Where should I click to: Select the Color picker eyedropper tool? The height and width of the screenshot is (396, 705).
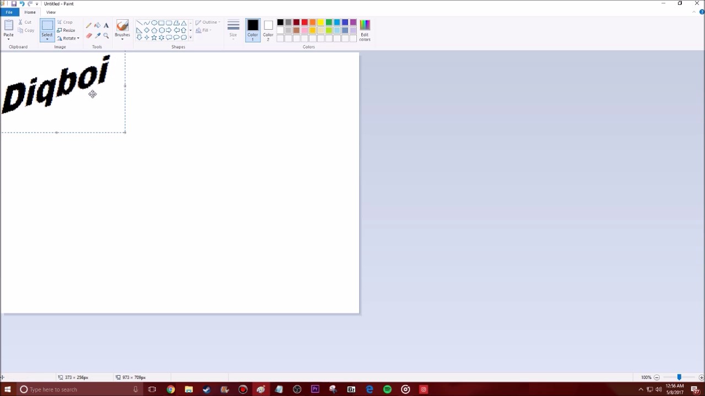[x=97, y=35]
